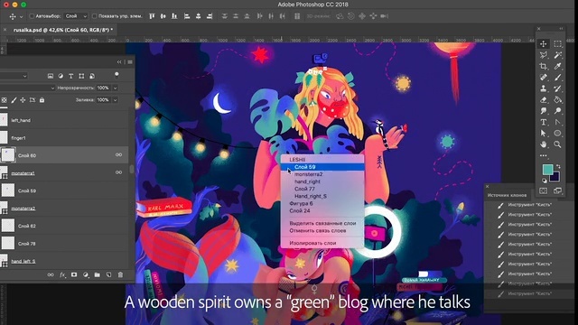Screen dimensions: 578x325
Task: Open the layer filter kind dropdown
Action: coord(14,76)
